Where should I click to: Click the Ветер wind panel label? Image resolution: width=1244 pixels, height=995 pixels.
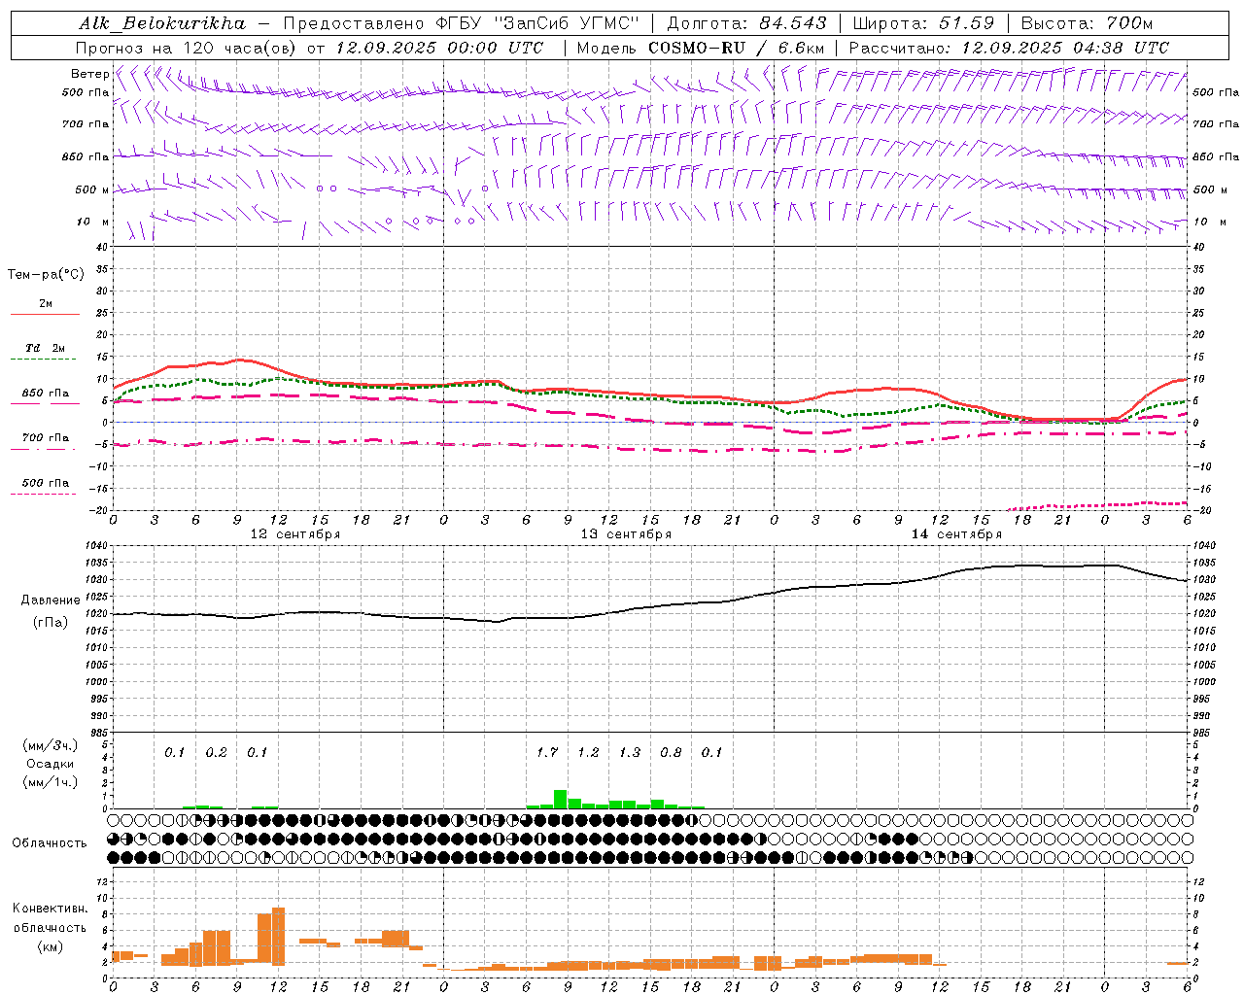[89, 74]
